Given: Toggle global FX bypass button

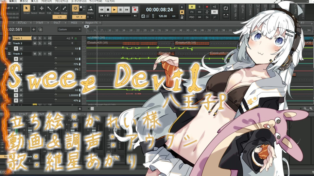Looking at the screenshot, I should tap(192, 12).
